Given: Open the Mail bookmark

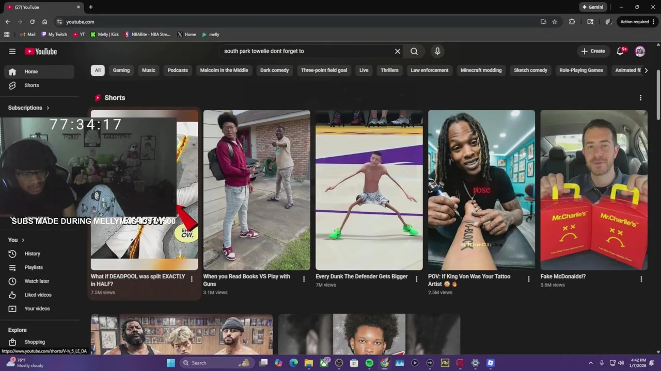Looking at the screenshot, I should 27,35.
